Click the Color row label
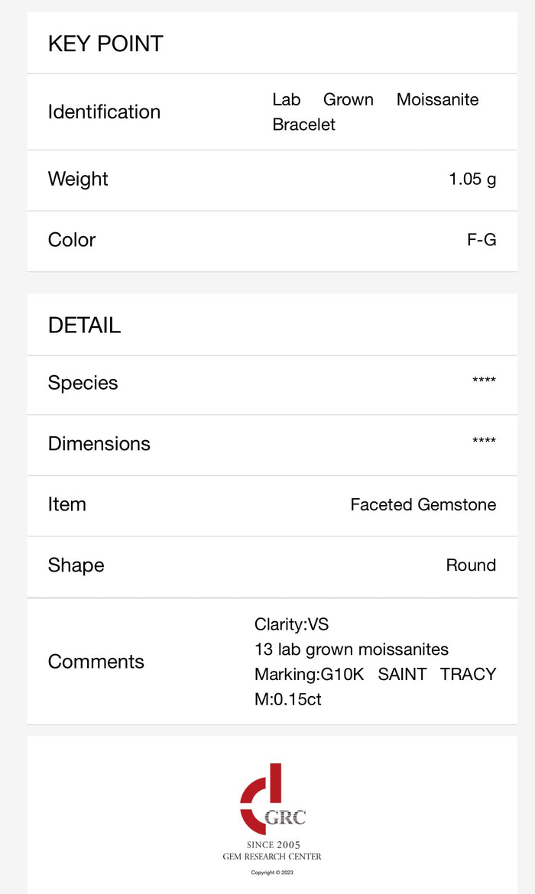Viewport: 535px width, 894px height. (x=72, y=240)
